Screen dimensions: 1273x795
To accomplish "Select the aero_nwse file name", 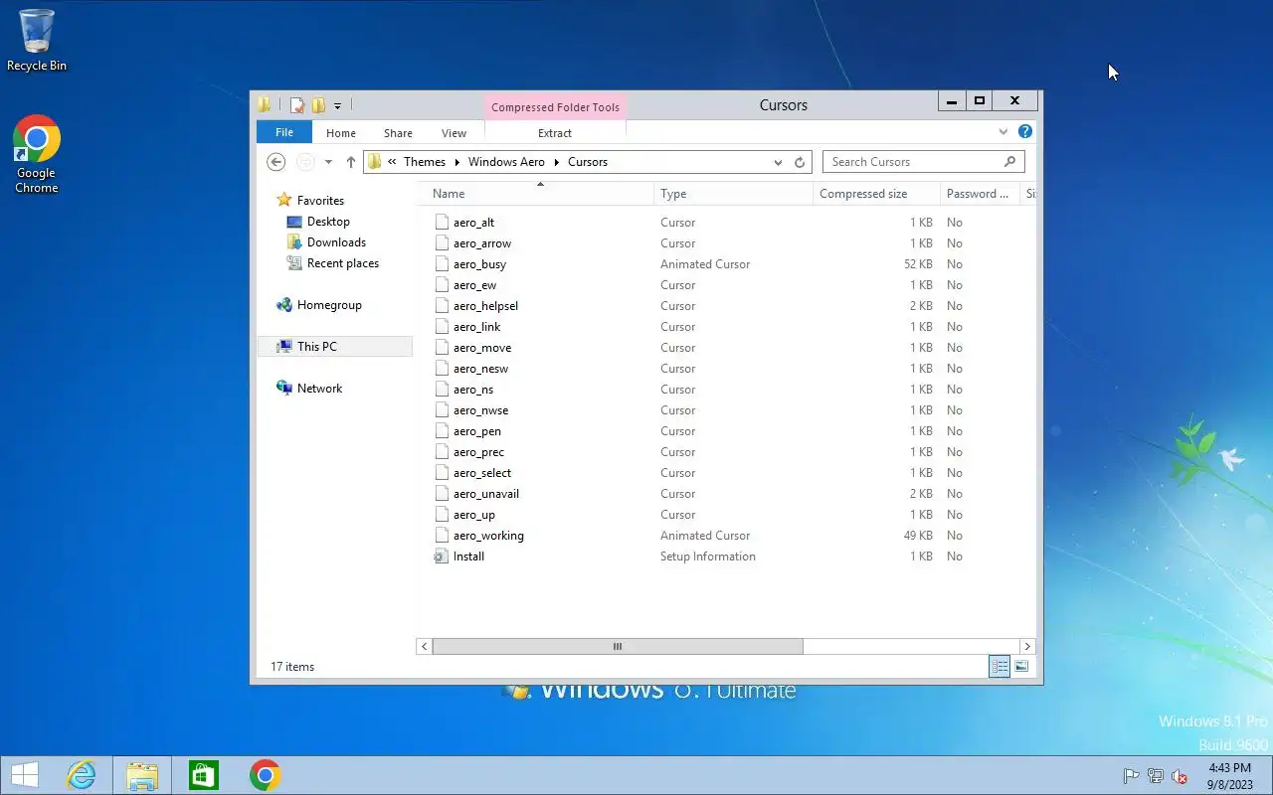I will [480, 410].
